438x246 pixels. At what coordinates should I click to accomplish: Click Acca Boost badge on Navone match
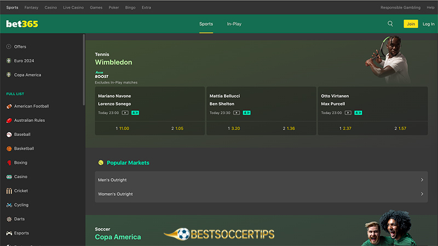coord(135,113)
